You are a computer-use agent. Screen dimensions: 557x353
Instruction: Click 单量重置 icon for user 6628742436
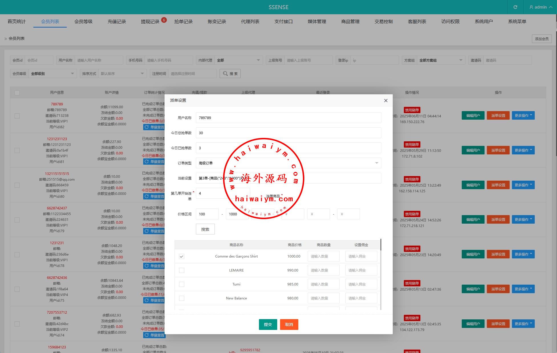147,300
